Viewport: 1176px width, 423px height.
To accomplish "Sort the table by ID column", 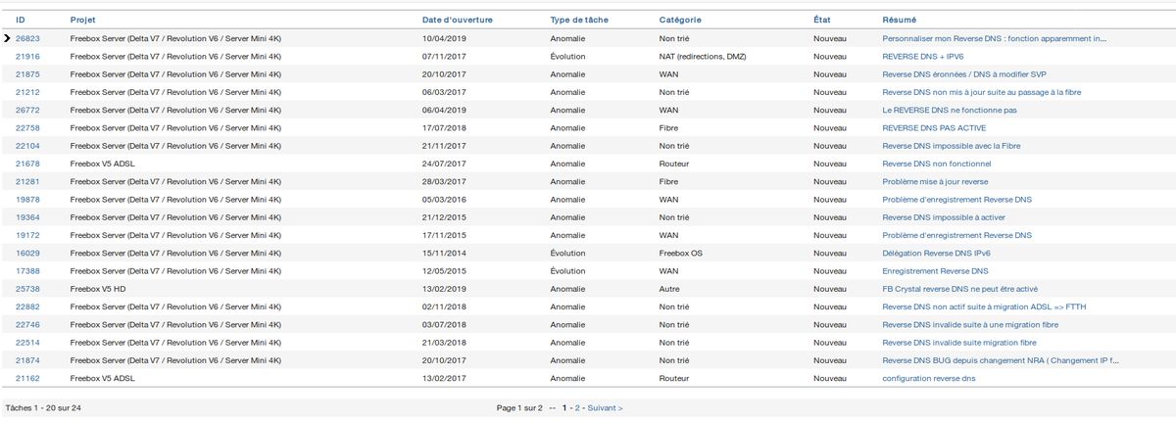I will tap(20, 20).
